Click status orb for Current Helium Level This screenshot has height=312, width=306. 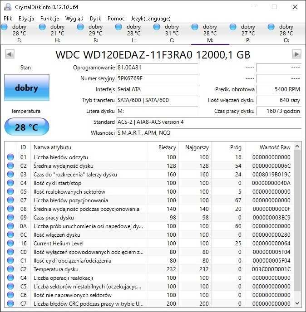click(10, 243)
